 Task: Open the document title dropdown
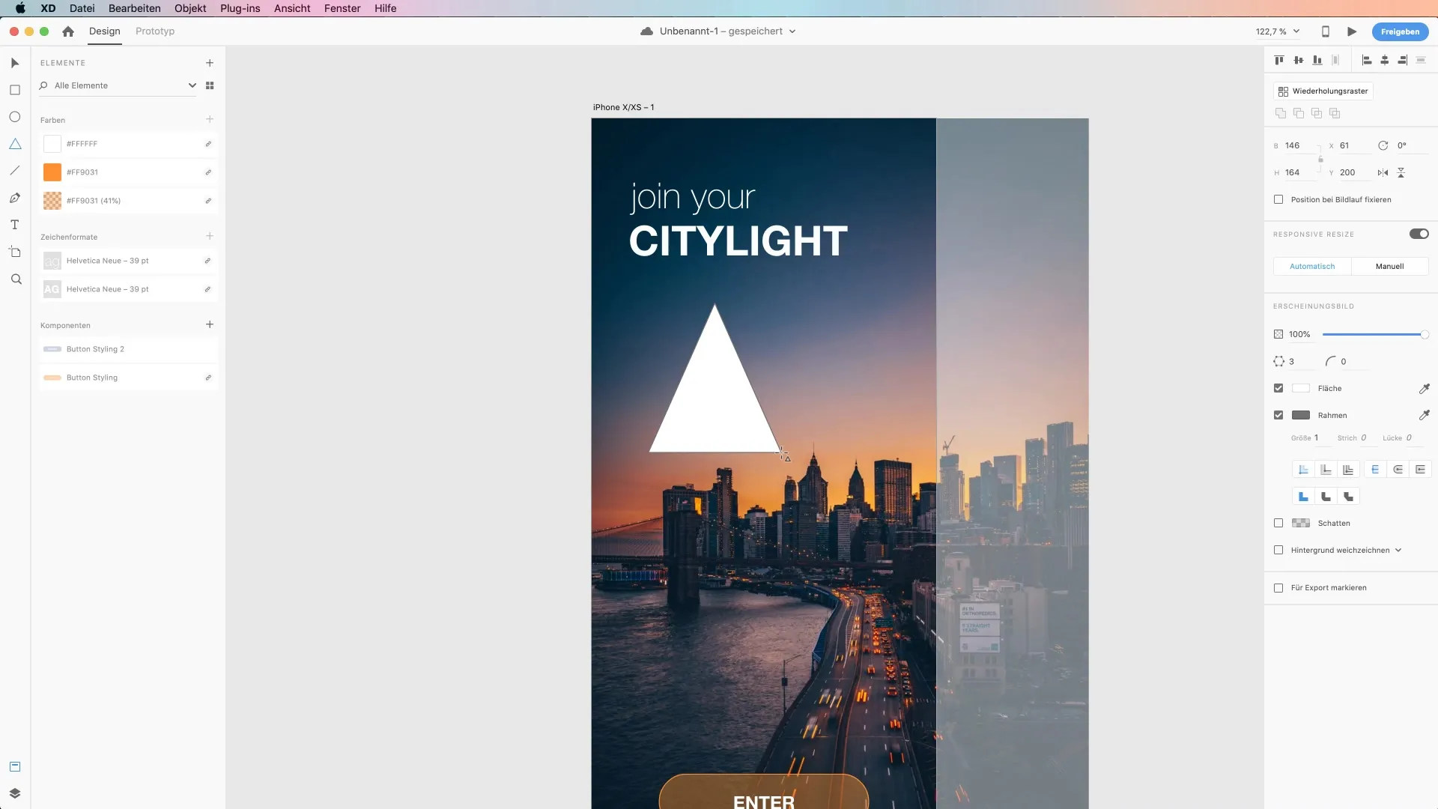coord(792,31)
